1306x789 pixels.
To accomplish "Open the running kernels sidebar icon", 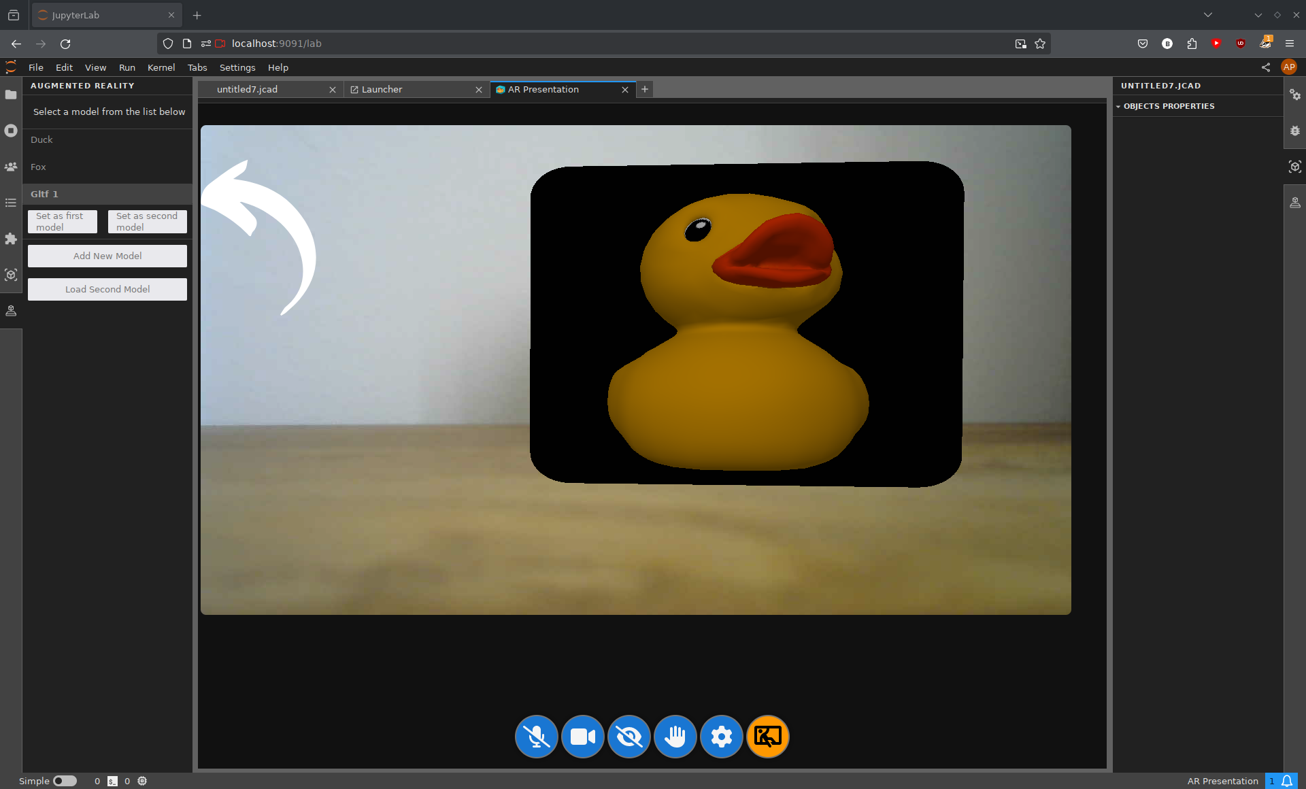I will (11, 131).
